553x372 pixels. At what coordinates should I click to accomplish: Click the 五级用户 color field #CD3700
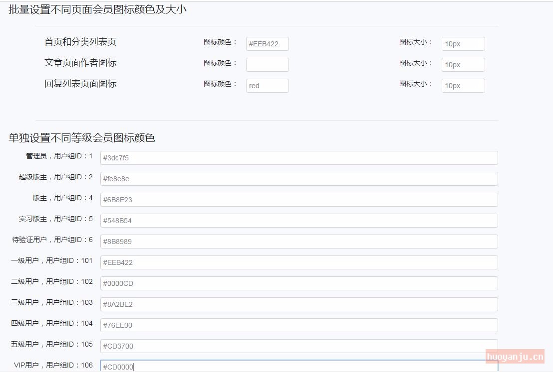298,346
